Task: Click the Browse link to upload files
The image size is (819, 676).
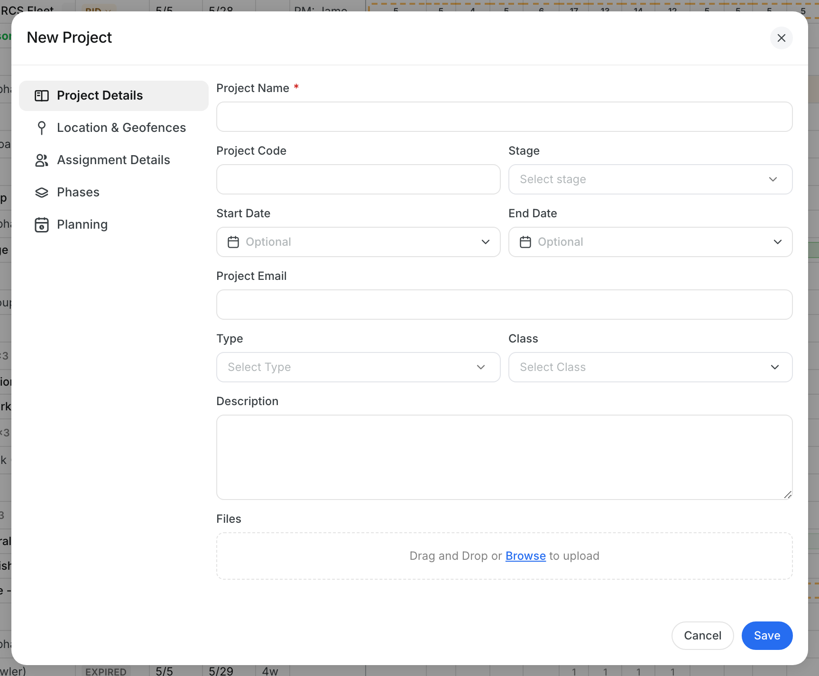Action: click(525, 556)
